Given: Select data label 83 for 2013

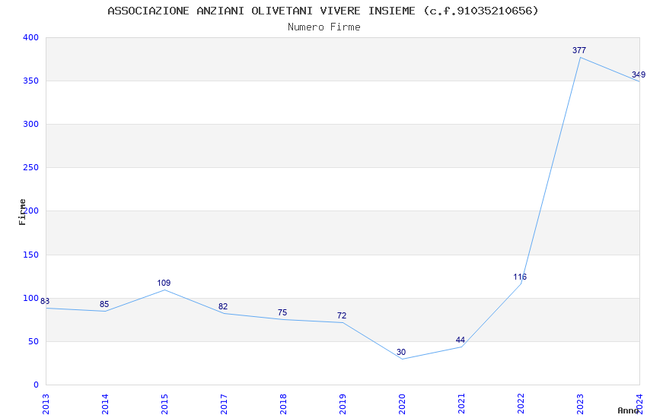Looking at the screenshot, I should [45, 302].
